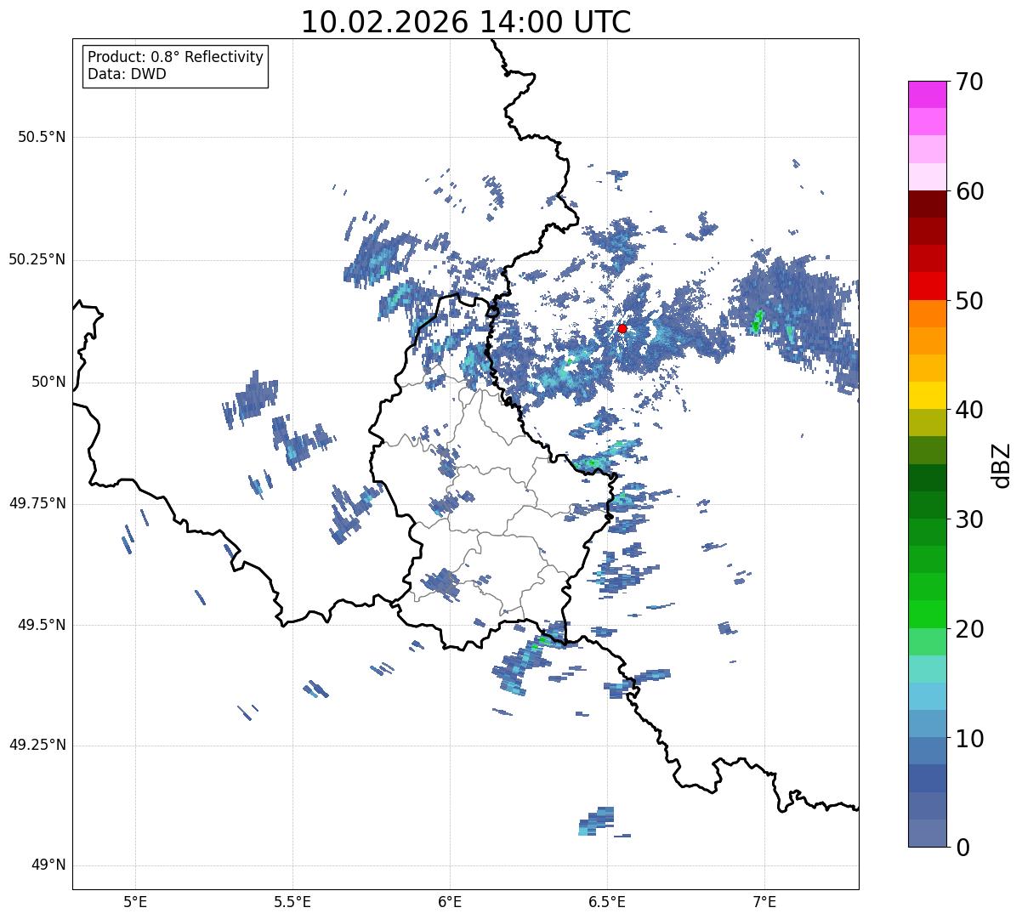
Task: Click the orange colorbar segment just below 50
Action: tap(927, 314)
